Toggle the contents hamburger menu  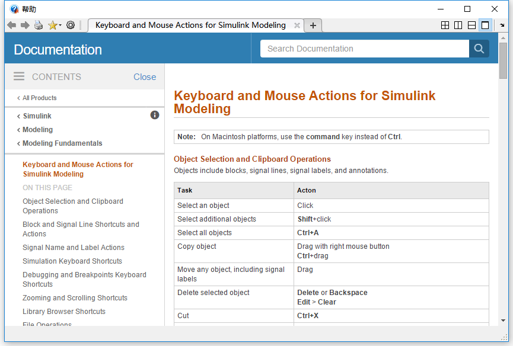(x=19, y=76)
